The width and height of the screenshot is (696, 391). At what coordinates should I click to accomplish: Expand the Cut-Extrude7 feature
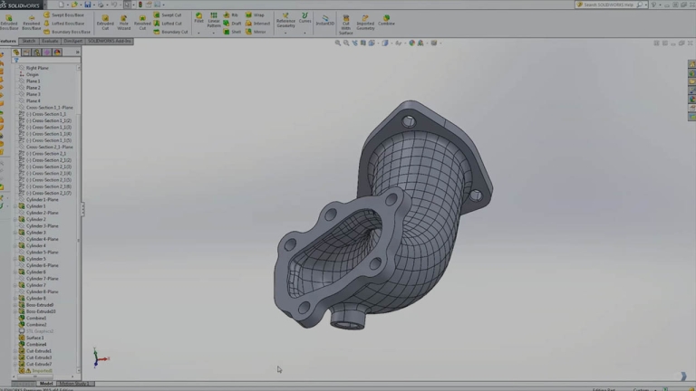(14, 365)
